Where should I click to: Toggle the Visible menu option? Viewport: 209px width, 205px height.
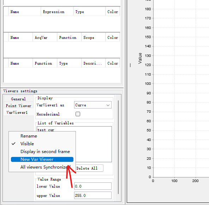(42, 144)
